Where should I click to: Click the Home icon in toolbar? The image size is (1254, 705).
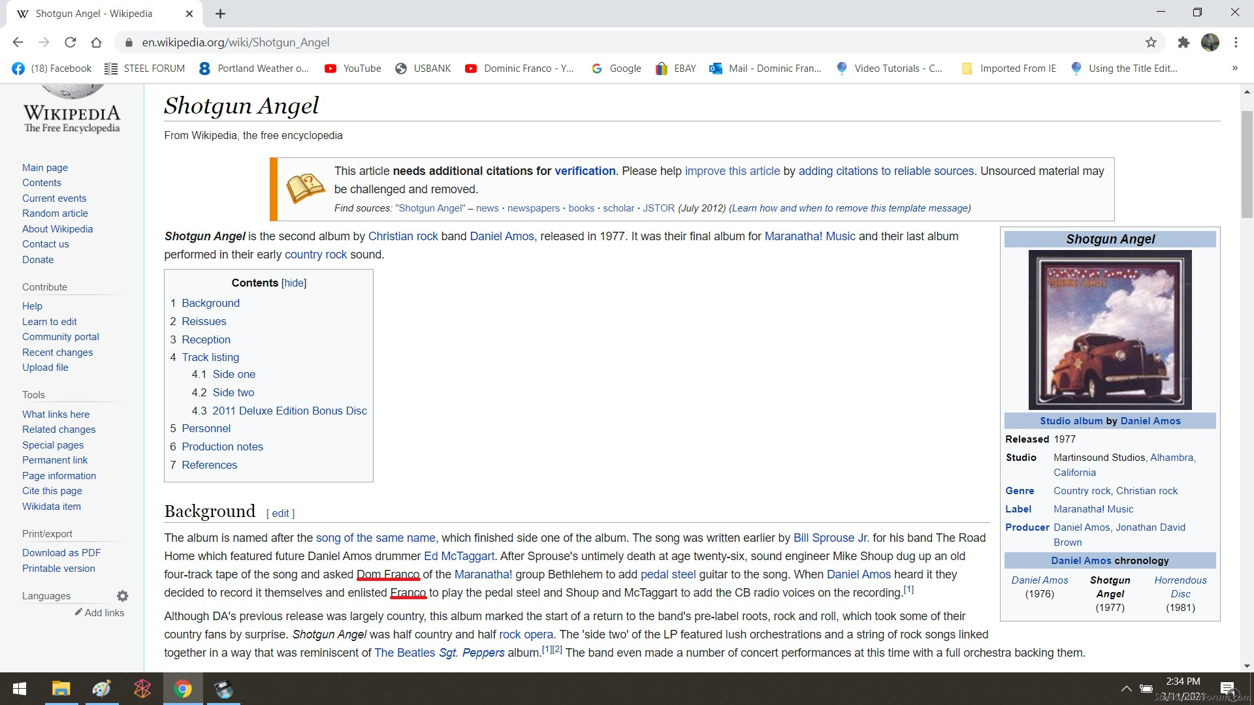pyautogui.click(x=96, y=42)
